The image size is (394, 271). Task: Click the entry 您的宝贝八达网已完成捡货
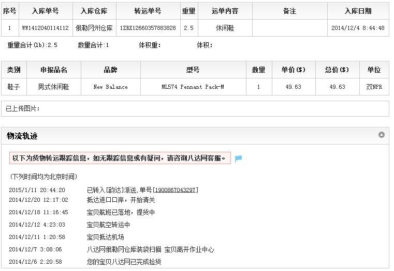pos(124,262)
